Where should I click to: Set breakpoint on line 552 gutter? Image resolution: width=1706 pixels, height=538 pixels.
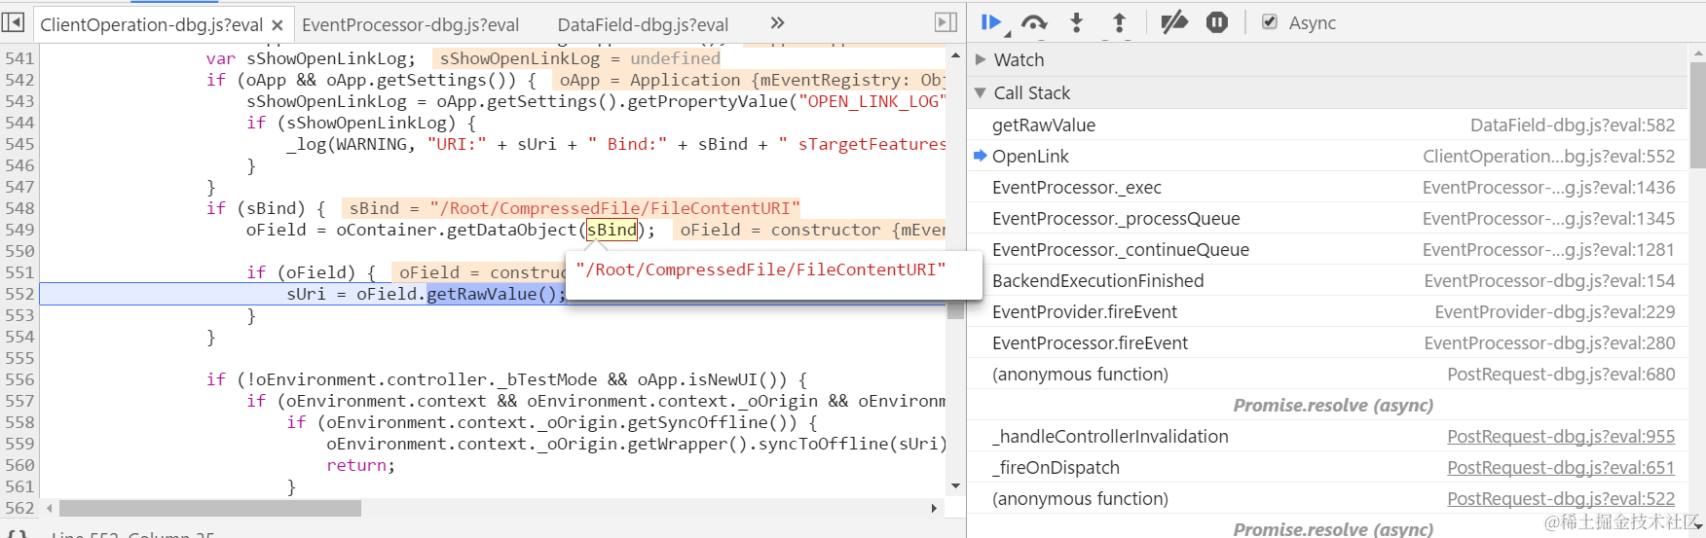coord(19,294)
